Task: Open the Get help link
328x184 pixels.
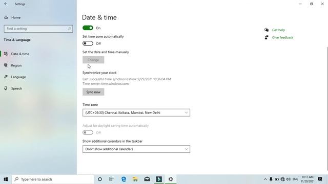Action: point(278,30)
